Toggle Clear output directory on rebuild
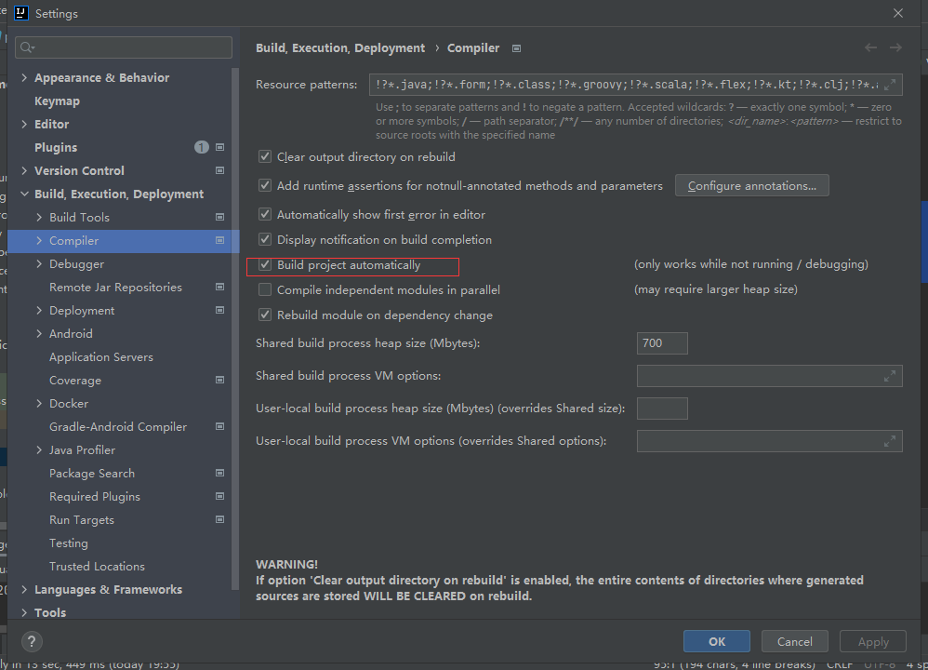The width and height of the screenshot is (928, 670). 265,157
